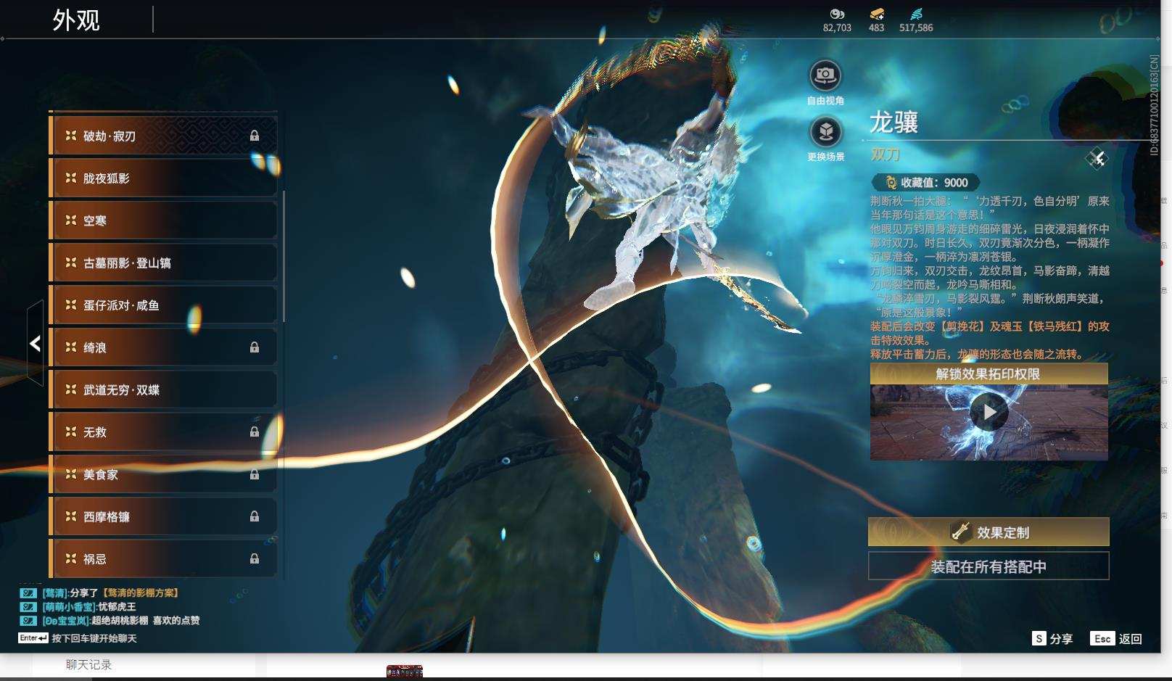
Task: Click the channel icon beside 萌萌小香宝's message
Action: [28, 607]
